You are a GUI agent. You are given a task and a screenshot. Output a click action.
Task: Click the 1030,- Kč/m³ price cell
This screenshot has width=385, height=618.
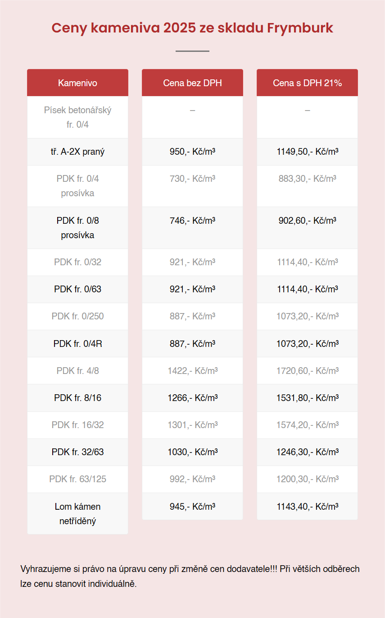pos(192,452)
